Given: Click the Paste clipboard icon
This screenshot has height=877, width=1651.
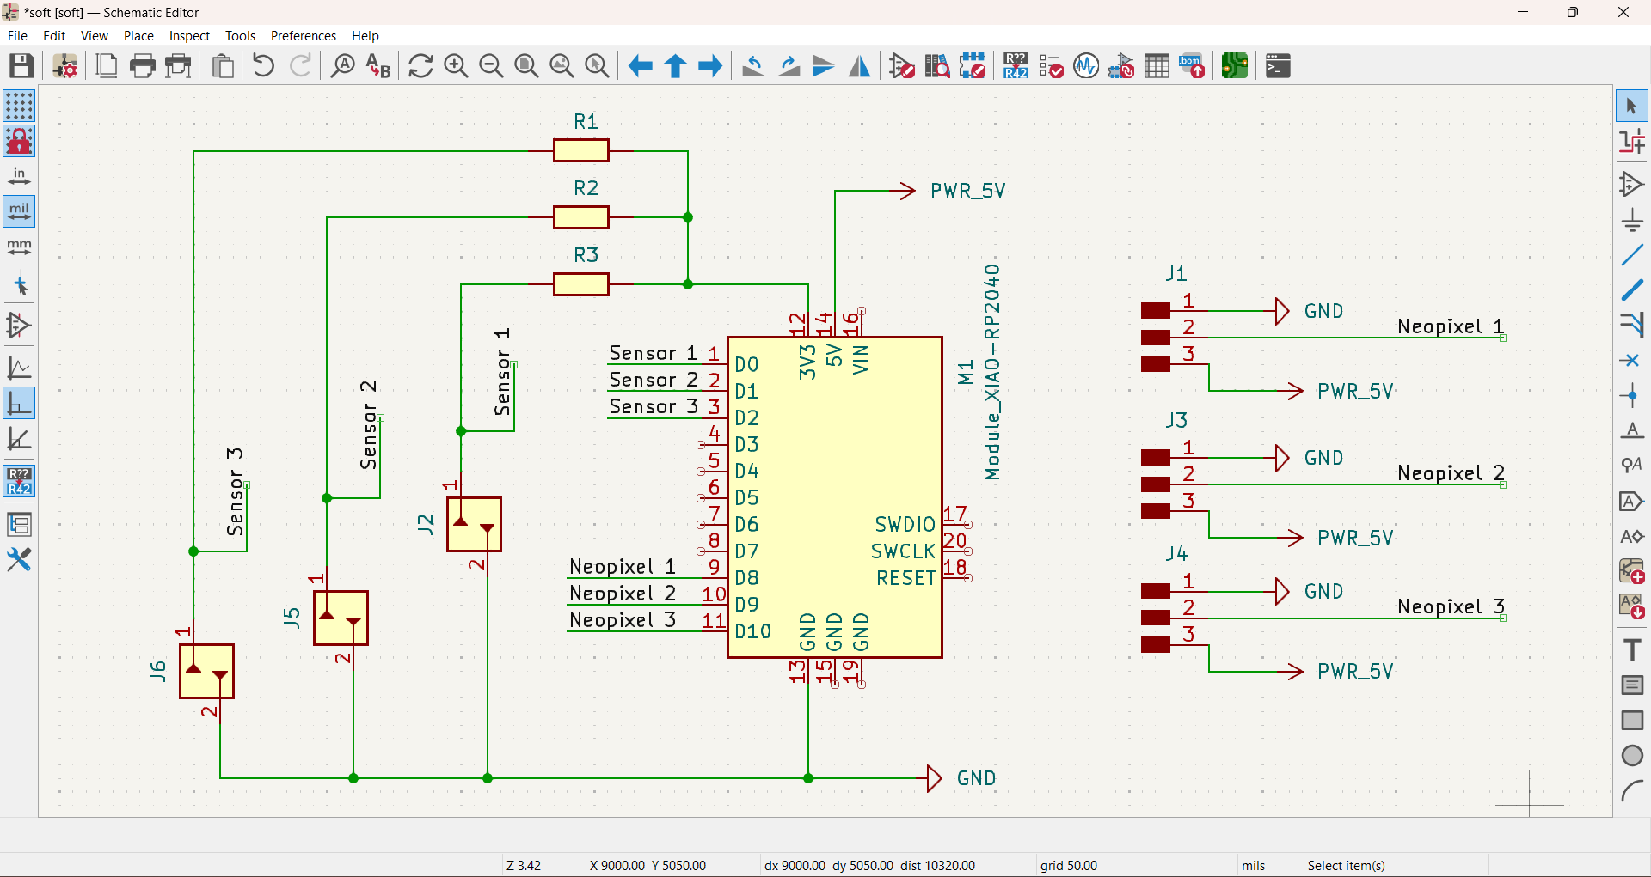Looking at the screenshot, I should 223,65.
